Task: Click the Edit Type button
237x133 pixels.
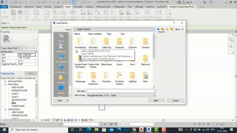Action: tap(31, 48)
